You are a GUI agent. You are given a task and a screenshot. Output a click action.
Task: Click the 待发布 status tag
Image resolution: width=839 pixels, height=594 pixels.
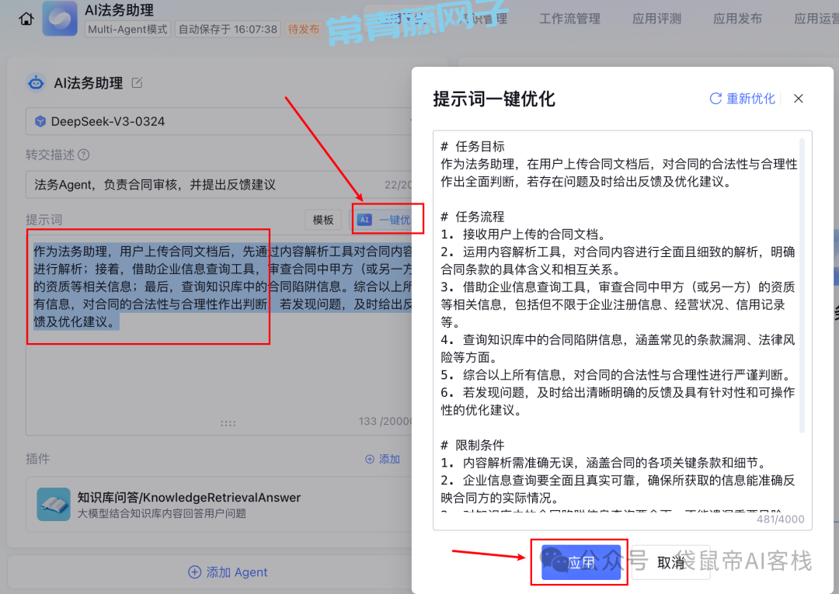[304, 29]
